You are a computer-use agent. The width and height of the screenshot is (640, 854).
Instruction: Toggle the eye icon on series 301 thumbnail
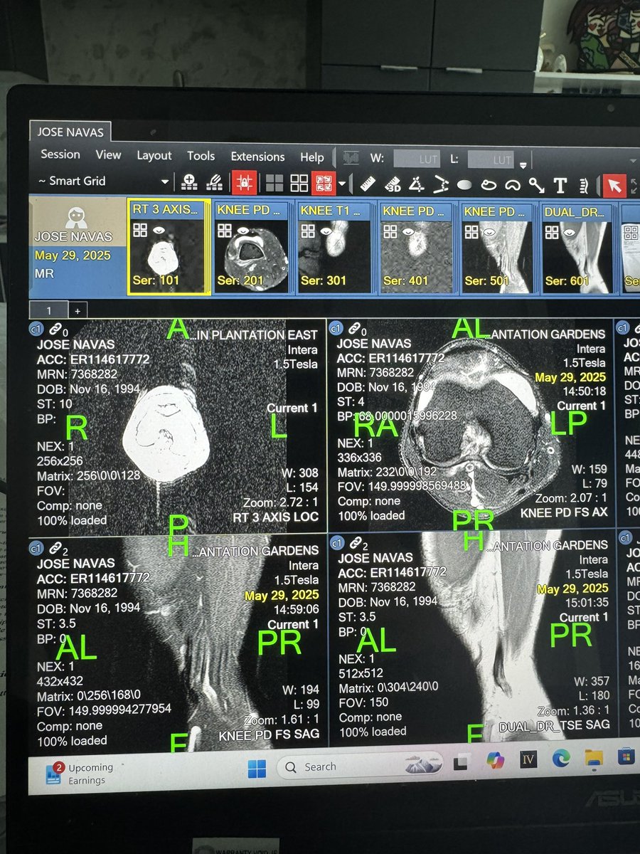pyautogui.click(x=326, y=230)
